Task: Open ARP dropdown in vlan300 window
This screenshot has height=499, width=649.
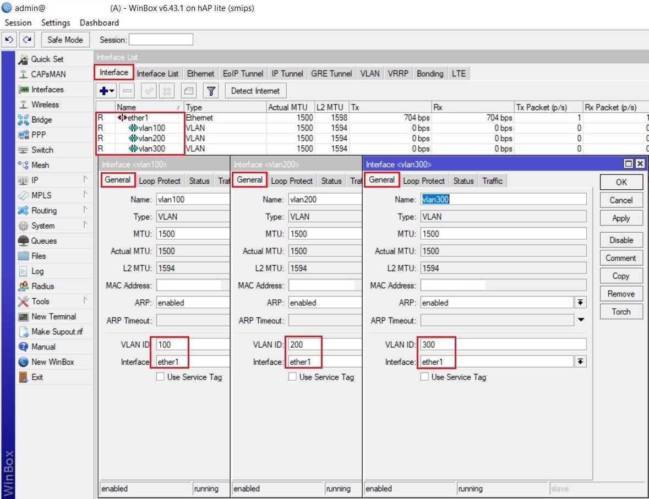Action: 581,303
